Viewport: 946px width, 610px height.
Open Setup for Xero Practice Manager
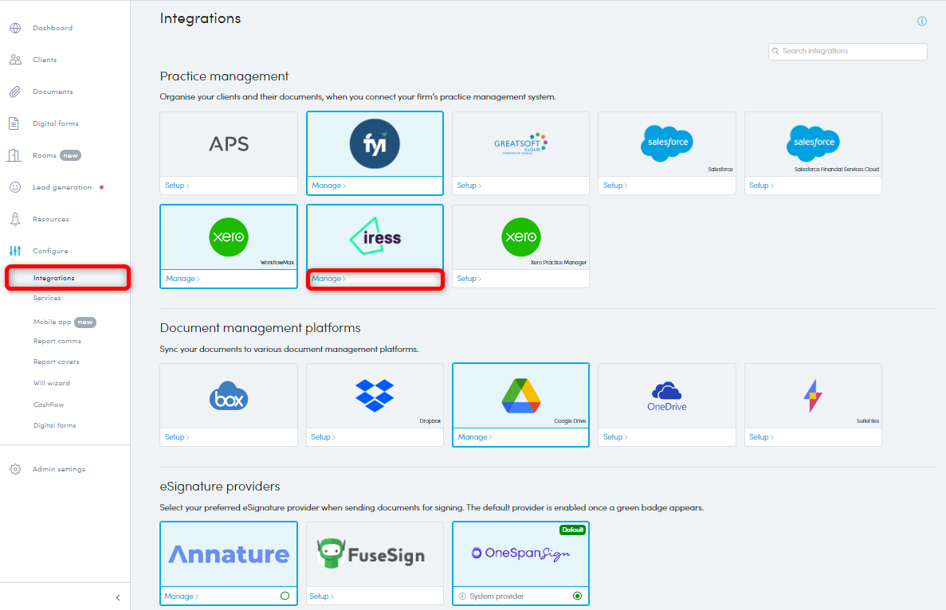coord(469,279)
